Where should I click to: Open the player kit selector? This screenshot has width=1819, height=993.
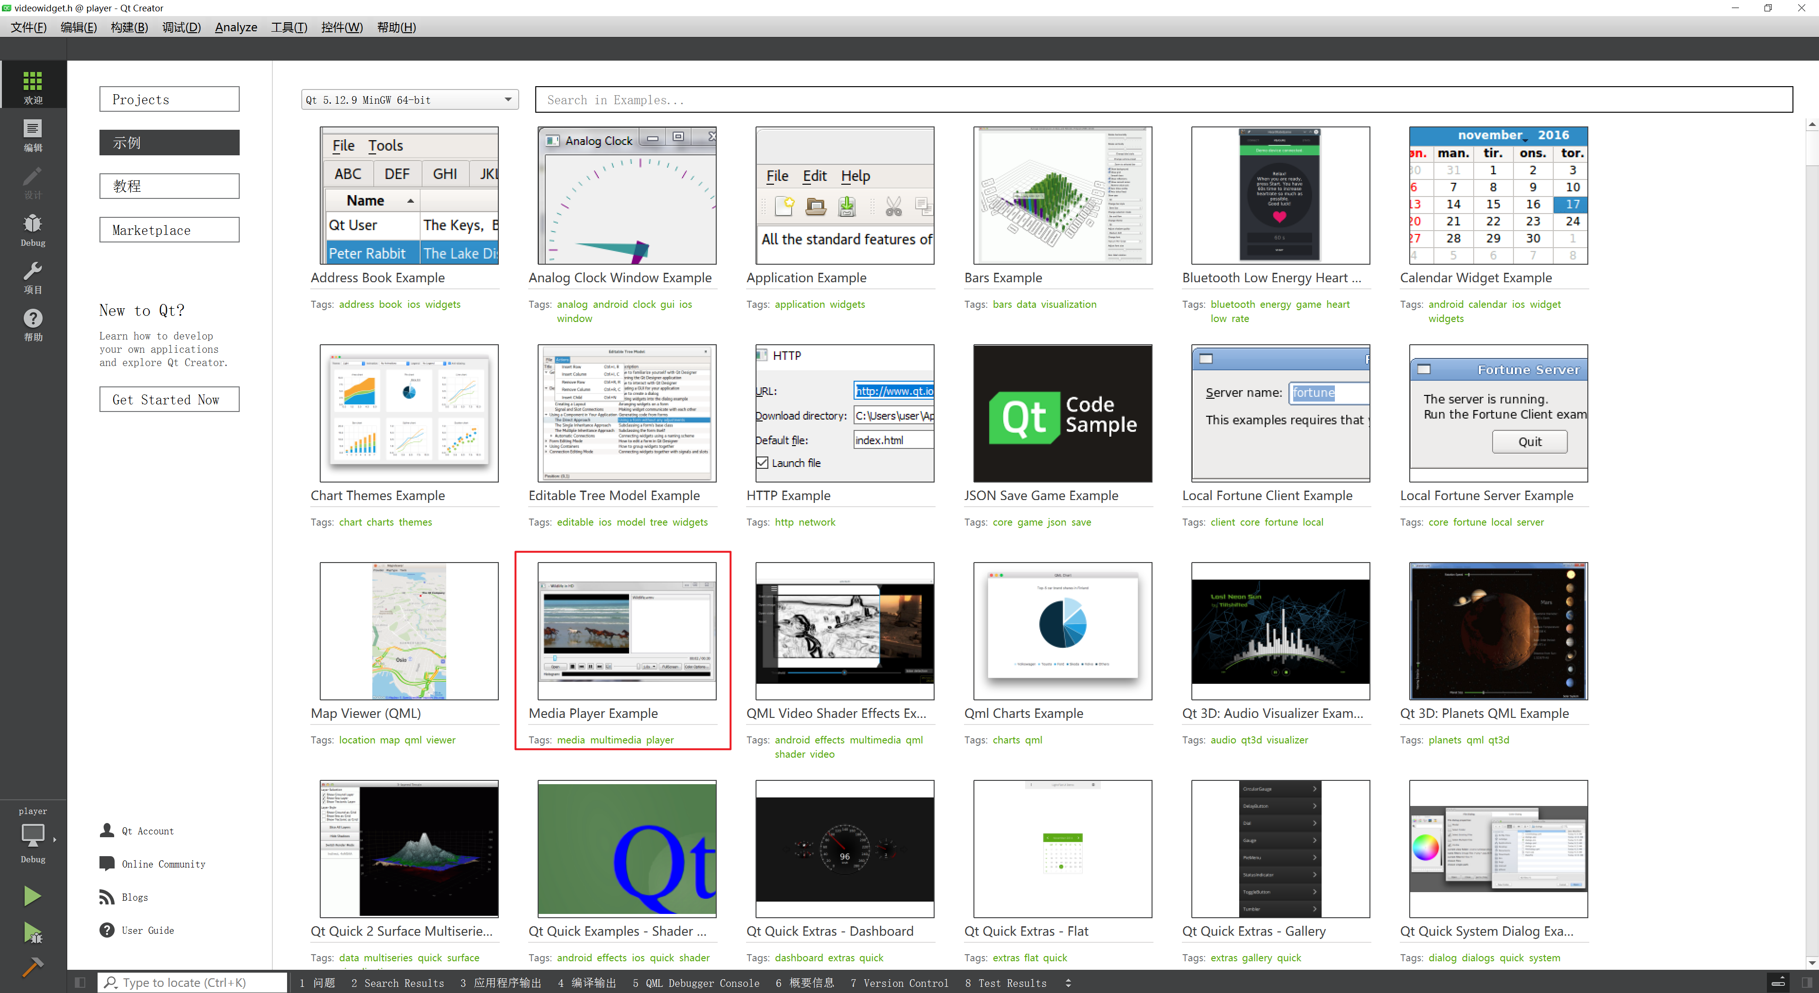pyautogui.click(x=33, y=836)
